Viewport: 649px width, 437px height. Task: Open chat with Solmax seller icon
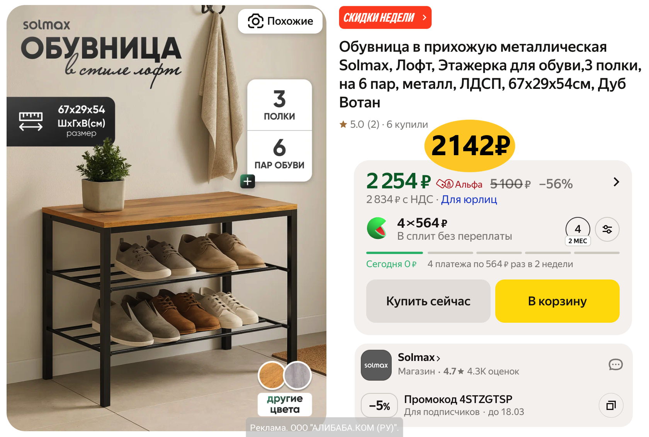click(x=615, y=364)
